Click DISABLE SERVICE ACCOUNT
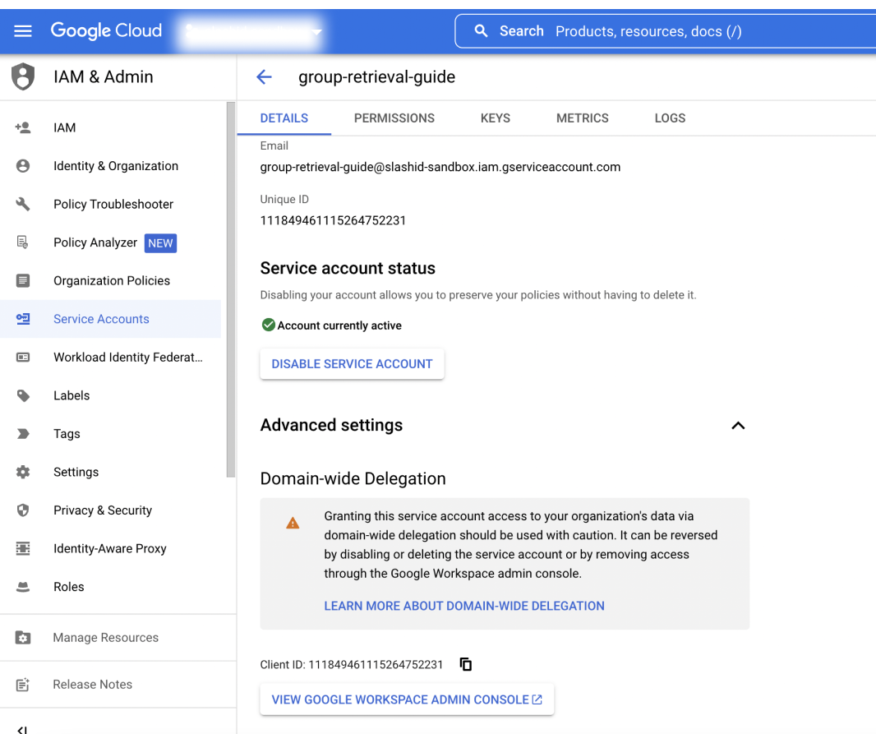Screen dimensions: 876x734 point(352,363)
